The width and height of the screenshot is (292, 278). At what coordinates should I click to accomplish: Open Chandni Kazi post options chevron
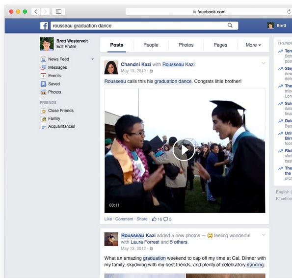pyautogui.click(x=264, y=63)
